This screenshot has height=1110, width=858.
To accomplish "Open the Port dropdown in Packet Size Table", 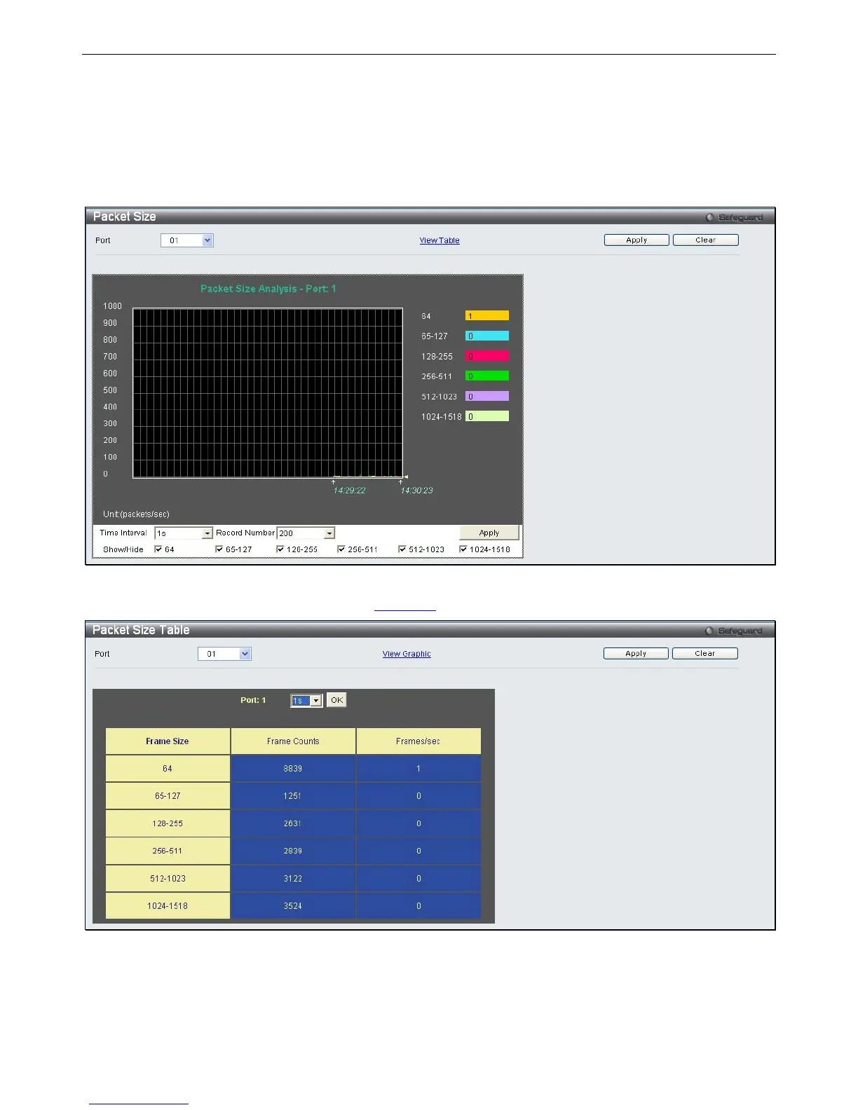I will tap(224, 654).
